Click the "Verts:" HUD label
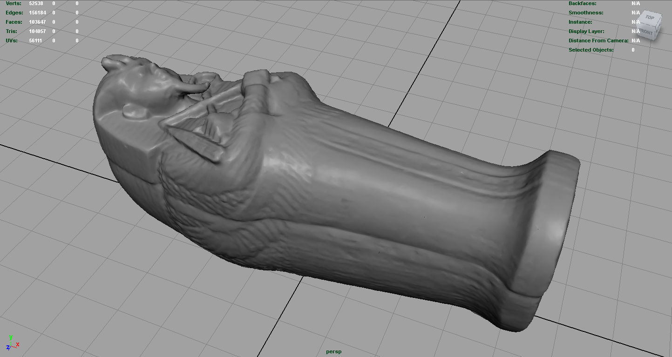 pos(14,3)
